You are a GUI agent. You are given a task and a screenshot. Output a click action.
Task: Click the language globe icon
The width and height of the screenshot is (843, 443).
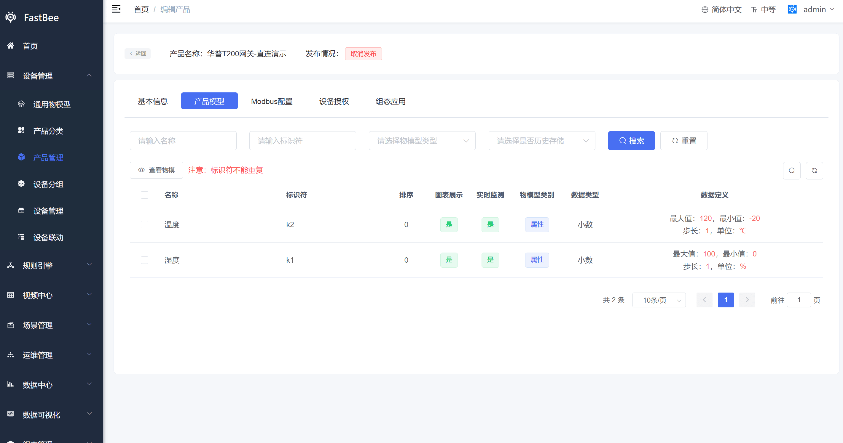tap(705, 10)
